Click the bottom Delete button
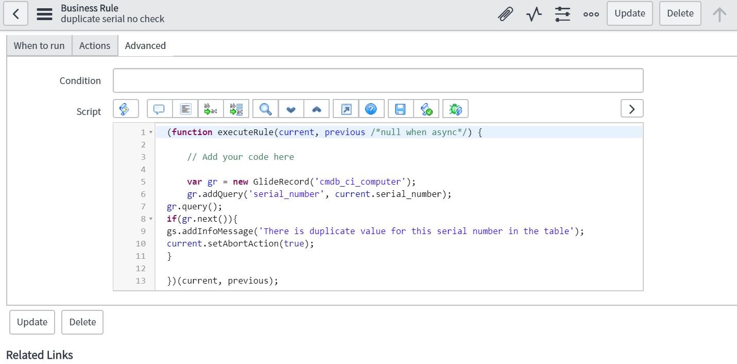737x364 pixels. click(x=82, y=322)
